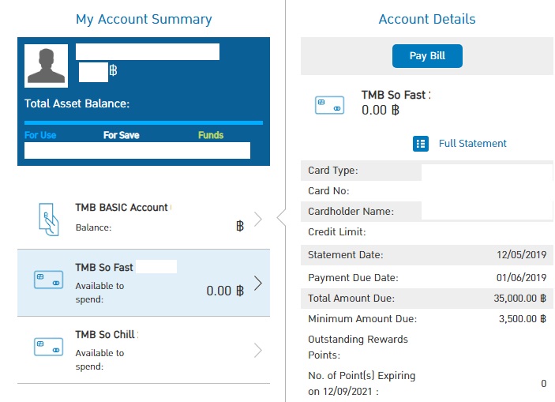
Task: Click the blue asset balance progress bar
Action: tap(143, 122)
